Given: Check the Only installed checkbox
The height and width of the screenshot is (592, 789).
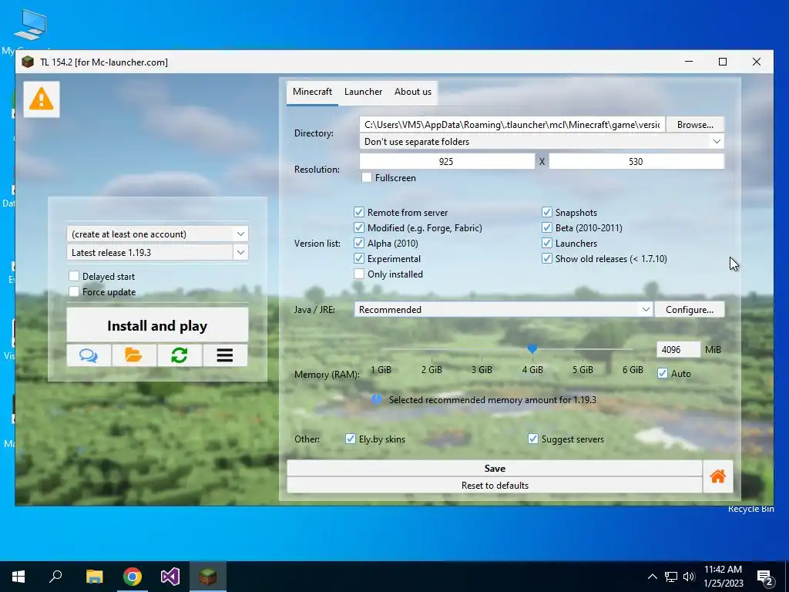Looking at the screenshot, I should pyautogui.click(x=359, y=274).
